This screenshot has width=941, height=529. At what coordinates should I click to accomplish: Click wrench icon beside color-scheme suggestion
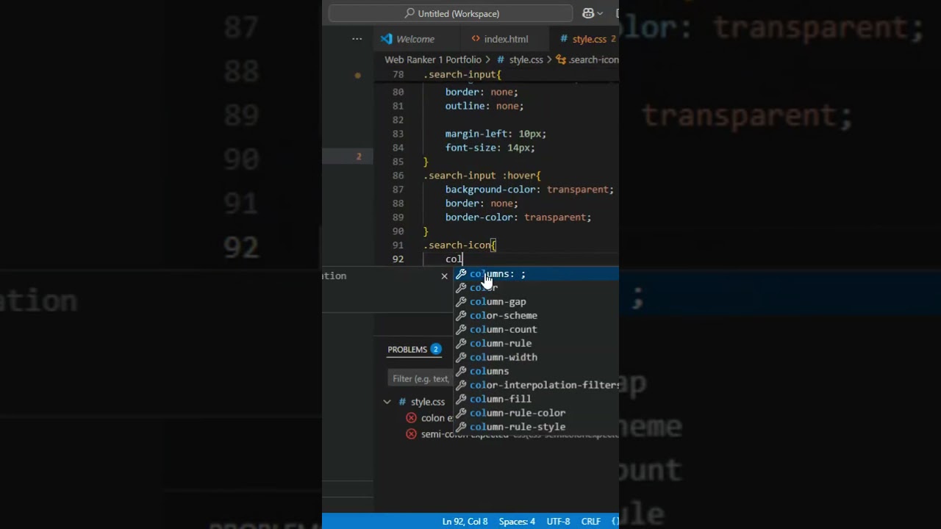pos(461,316)
